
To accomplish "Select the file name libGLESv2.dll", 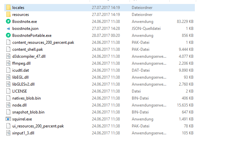I will [24, 84].
